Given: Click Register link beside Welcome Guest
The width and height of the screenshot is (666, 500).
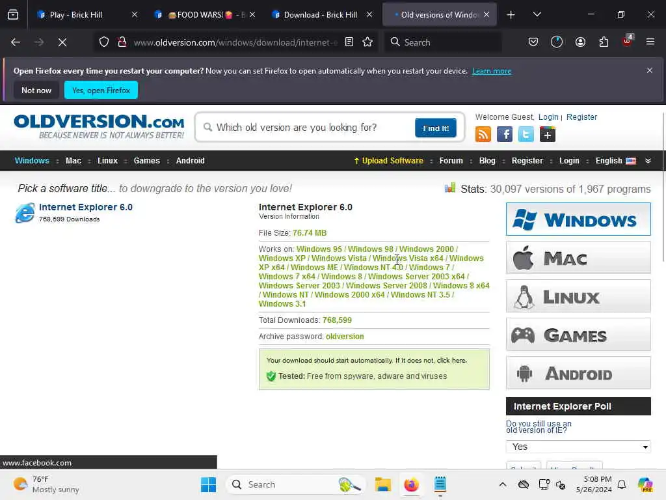Looking at the screenshot, I should coord(581,117).
